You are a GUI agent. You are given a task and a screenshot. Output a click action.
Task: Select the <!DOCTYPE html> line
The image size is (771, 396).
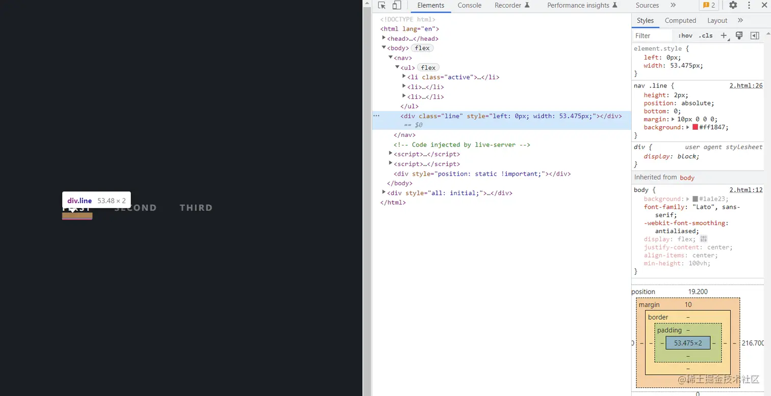coord(408,19)
